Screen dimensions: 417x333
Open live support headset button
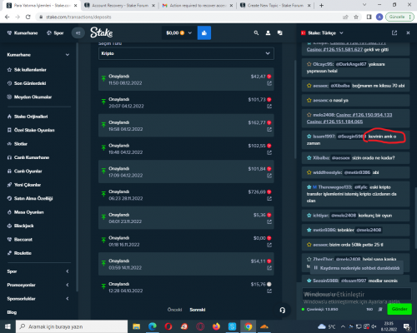[283, 310]
